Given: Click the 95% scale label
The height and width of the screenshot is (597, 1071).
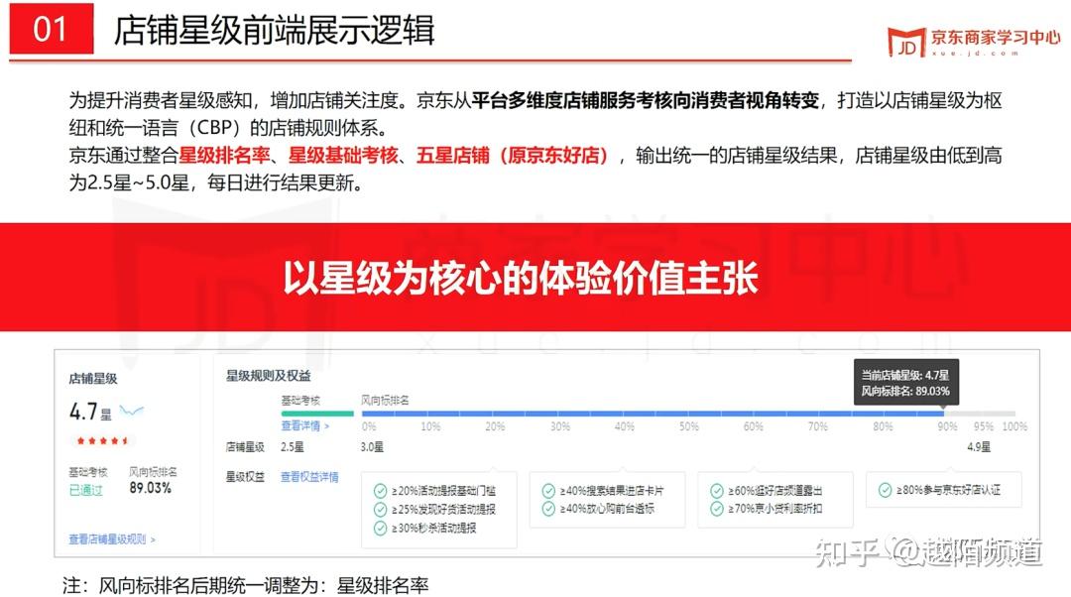Looking at the screenshot, I should coord(984,426).
